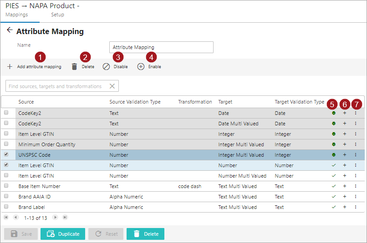Click 'Brand AAIA ID' source cell
The height and width of the screenshot is (243, 367).
tap(35, 197)
